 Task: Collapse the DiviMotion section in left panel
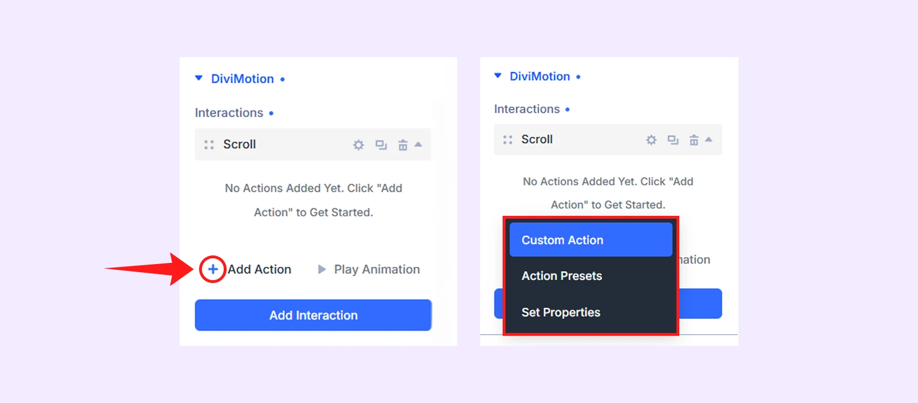pyautogui.click(x=199, y=78)
